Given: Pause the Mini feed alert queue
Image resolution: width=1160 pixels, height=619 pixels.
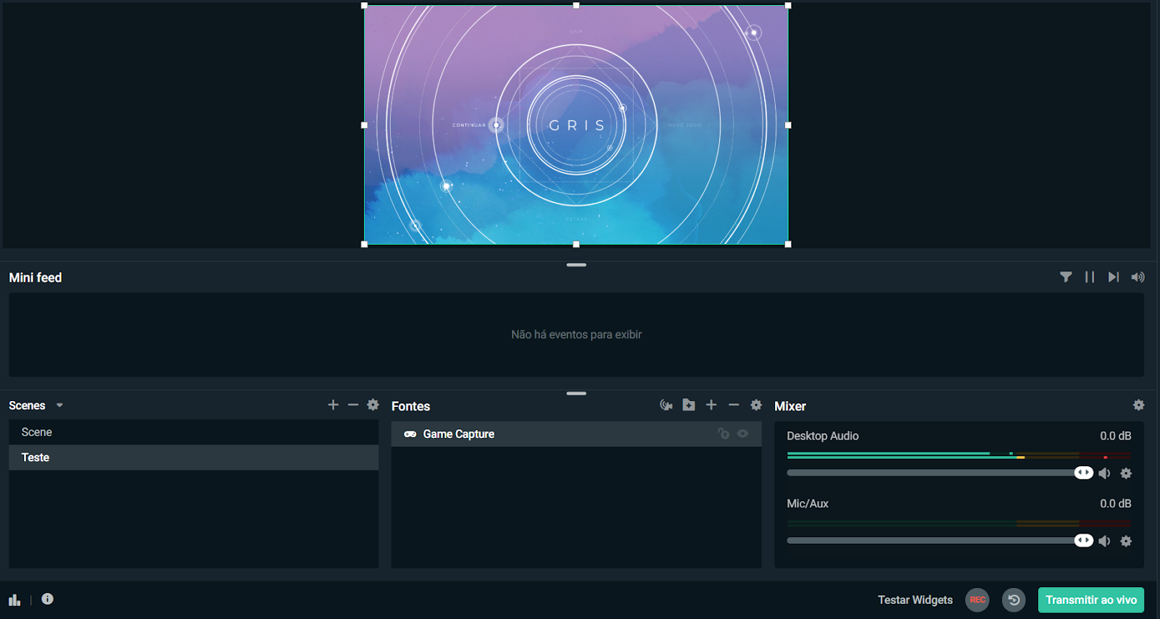Looking at the screenshot, I should [x=1090, y=277].
